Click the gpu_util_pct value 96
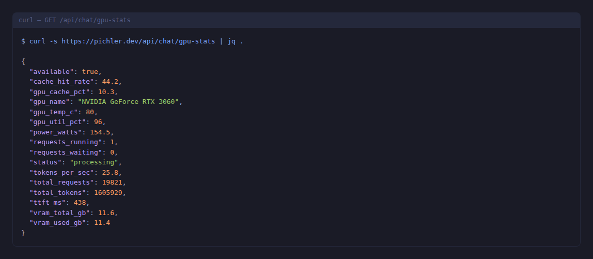Image resolution: width=593 pixels, height=259 pixels. pyautogui.click(x=98, y=122)
